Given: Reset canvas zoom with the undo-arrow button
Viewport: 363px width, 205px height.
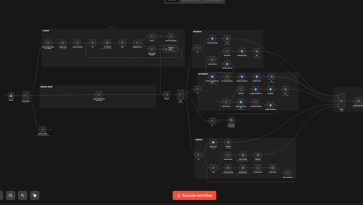Looking at the screenshot, I should 23,195.
